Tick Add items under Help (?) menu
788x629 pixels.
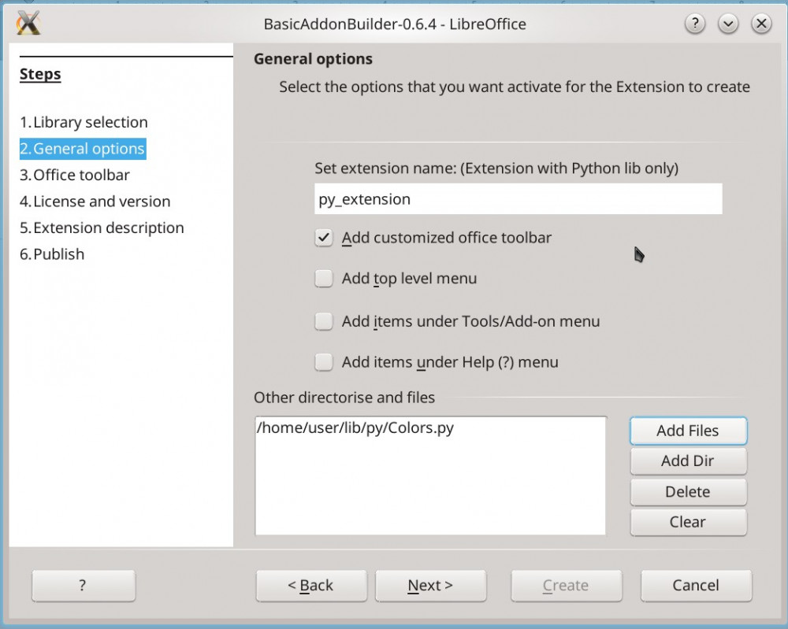324,362
